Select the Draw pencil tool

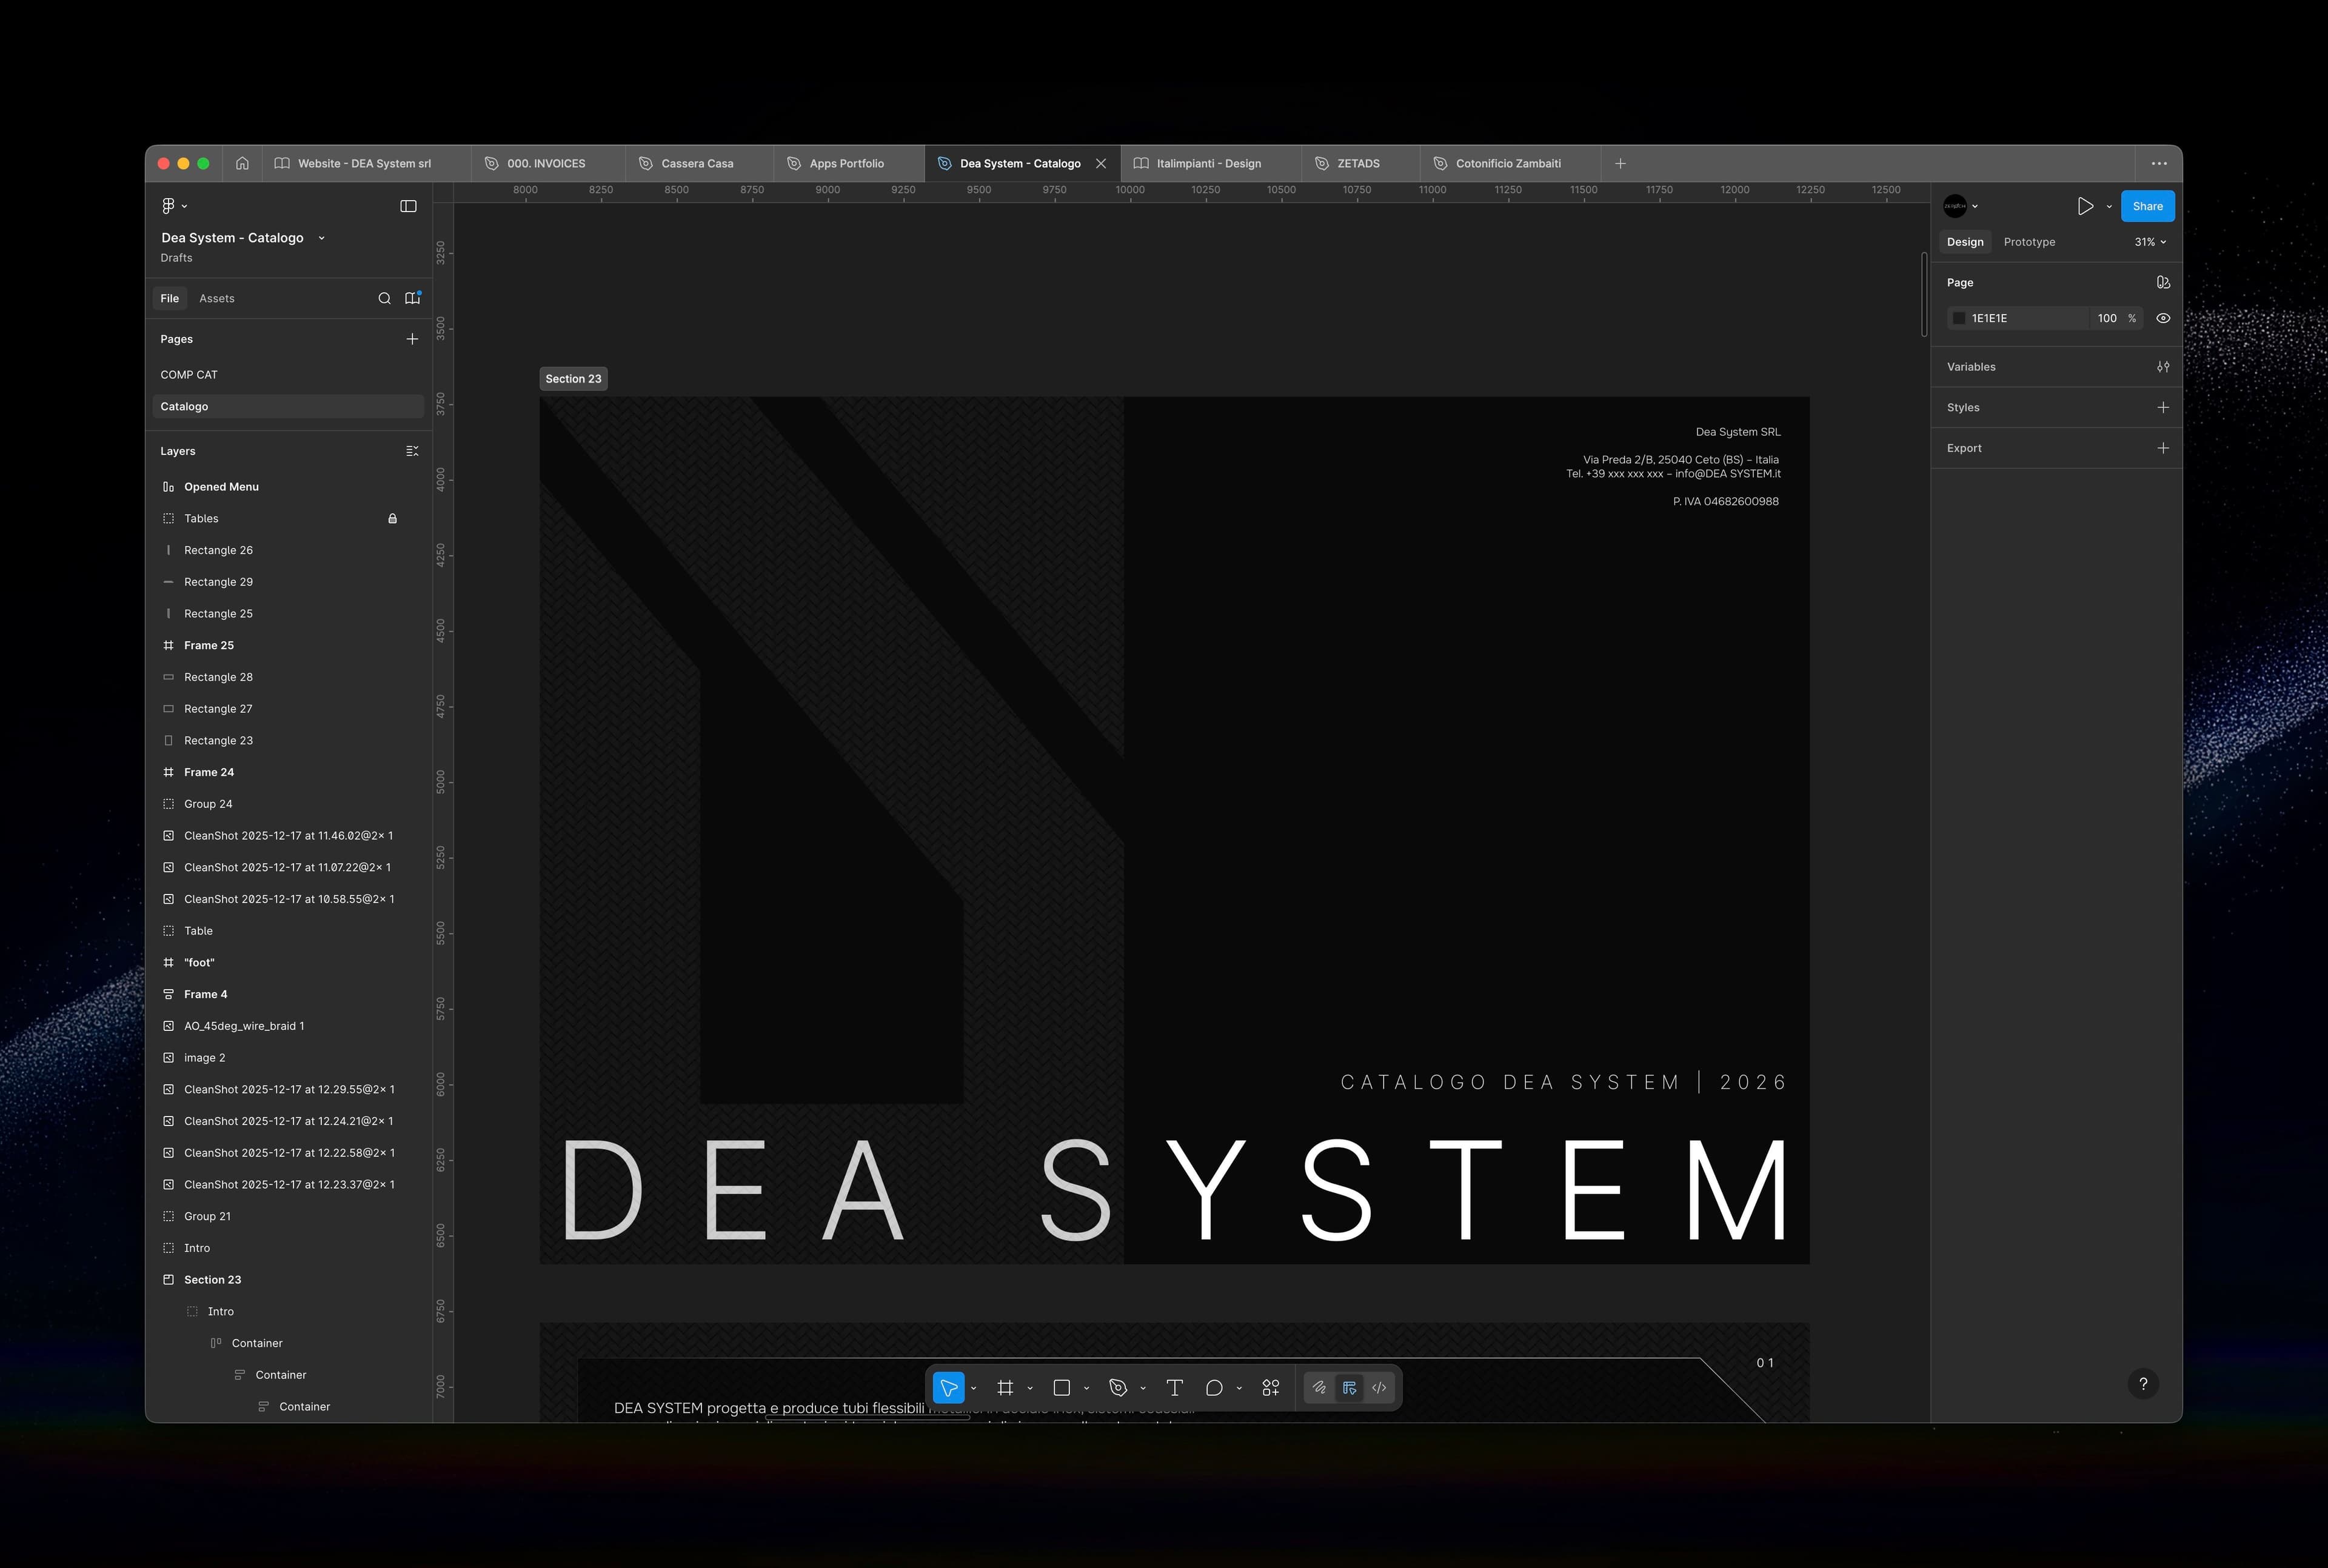[1319, 1387]
